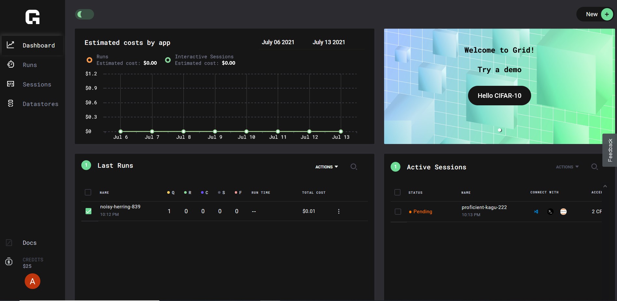Click the New button
This screenshot has width=617, height=301.
click(x=595, y=14)
